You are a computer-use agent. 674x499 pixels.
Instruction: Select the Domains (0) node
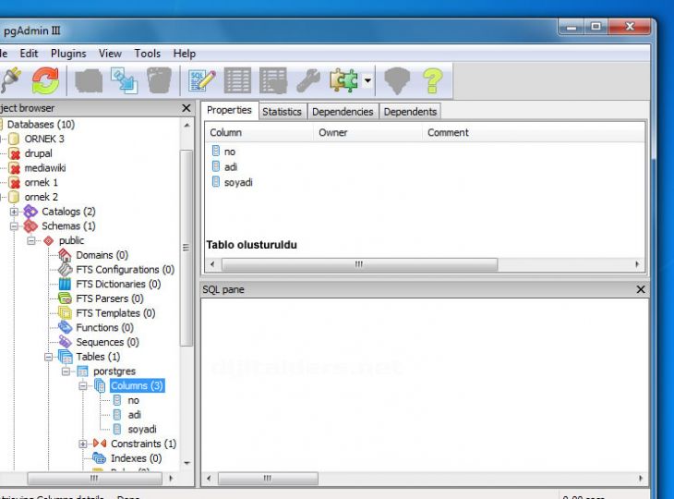[x=102, y=255]
